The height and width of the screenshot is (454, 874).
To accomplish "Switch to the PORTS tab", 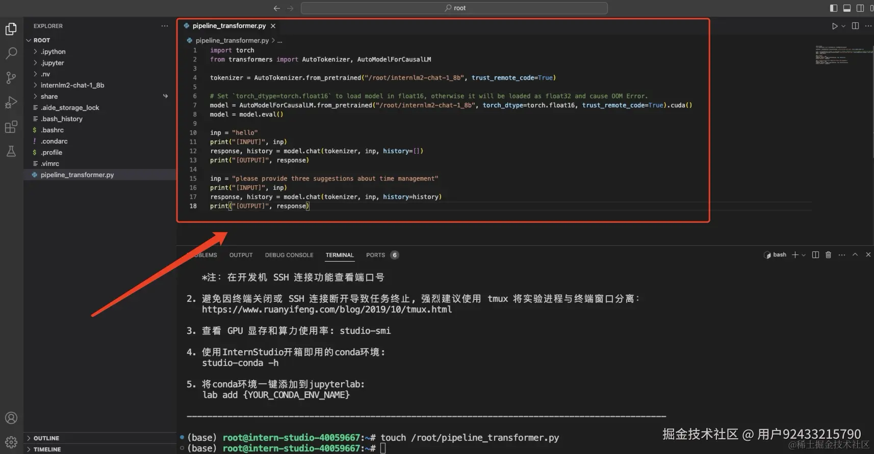I will coord(382,255).
